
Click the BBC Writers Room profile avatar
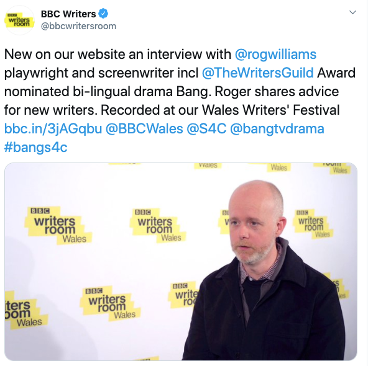[x=19, y=20]
